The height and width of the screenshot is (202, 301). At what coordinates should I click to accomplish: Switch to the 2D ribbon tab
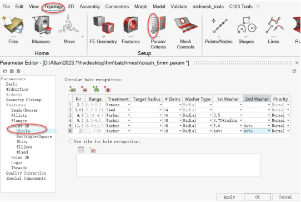tap(71, 7)
